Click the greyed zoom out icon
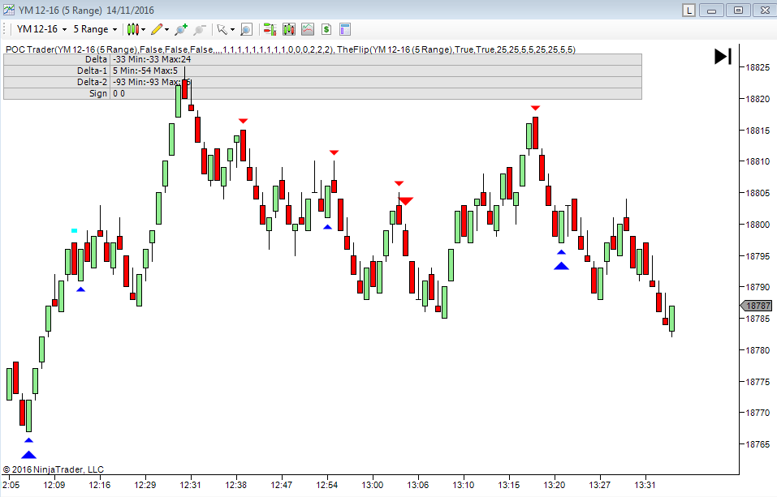The width and height of the screenshot is (777, 497). pos(200,29)
